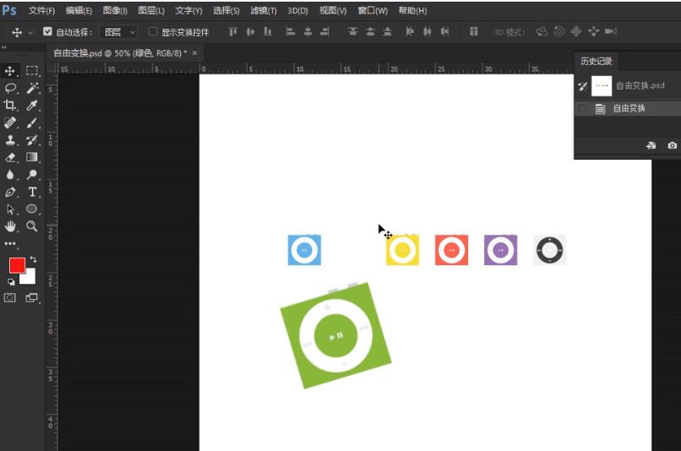Open the 图像(I) menu
The height and width of the screenshot is (451, 681).
[x=115, y=11]
